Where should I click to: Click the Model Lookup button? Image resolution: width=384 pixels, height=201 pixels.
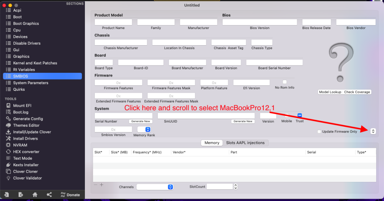[x=330, y=92]
